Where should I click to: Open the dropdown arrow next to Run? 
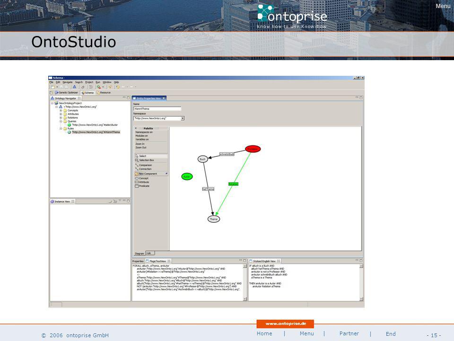(103, 87)
